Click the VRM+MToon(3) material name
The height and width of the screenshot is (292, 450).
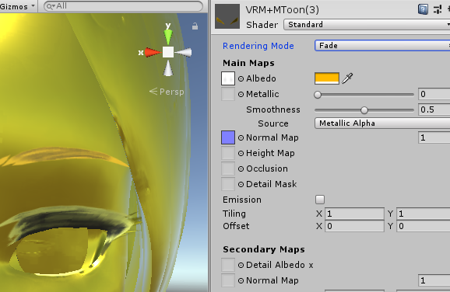283,10
